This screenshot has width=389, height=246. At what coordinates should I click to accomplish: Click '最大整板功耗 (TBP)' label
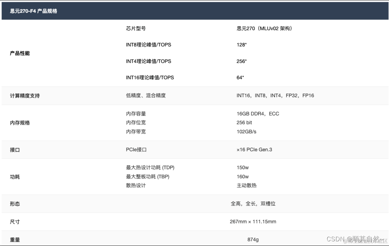[147, 176]
